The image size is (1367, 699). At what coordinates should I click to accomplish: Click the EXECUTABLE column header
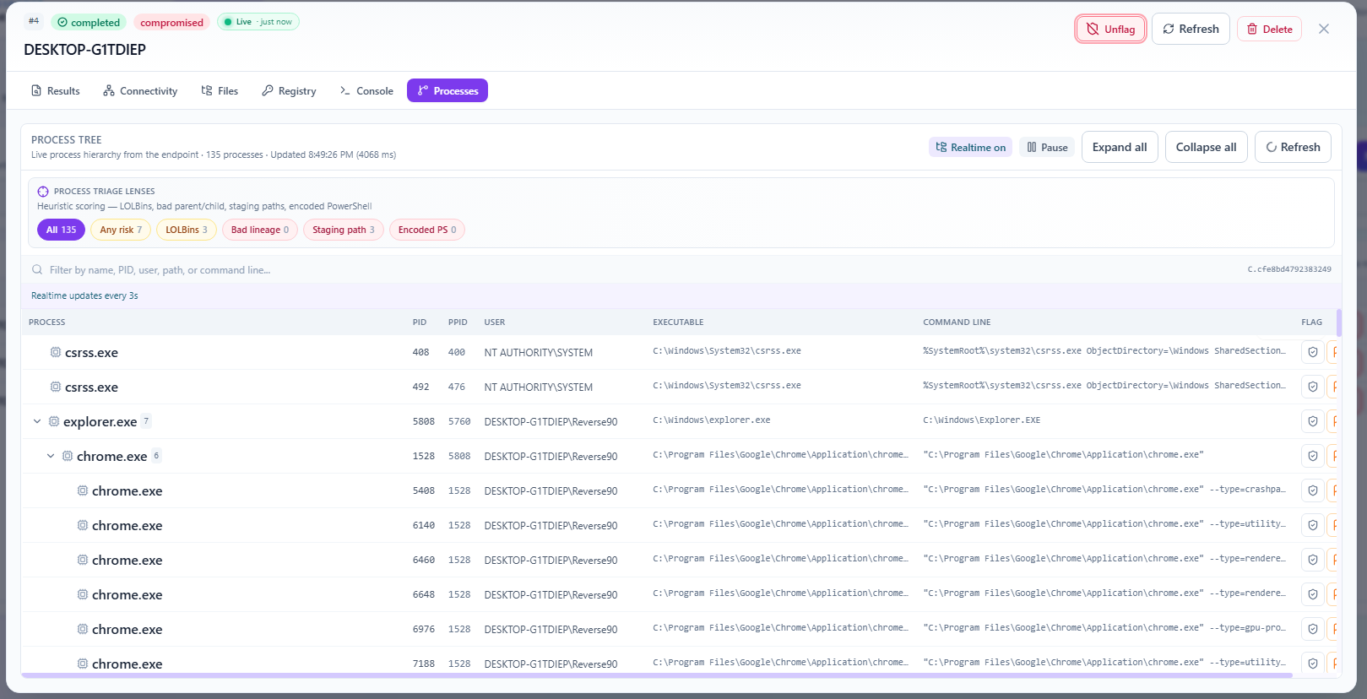pyautogui.click(x=678, y=322)
